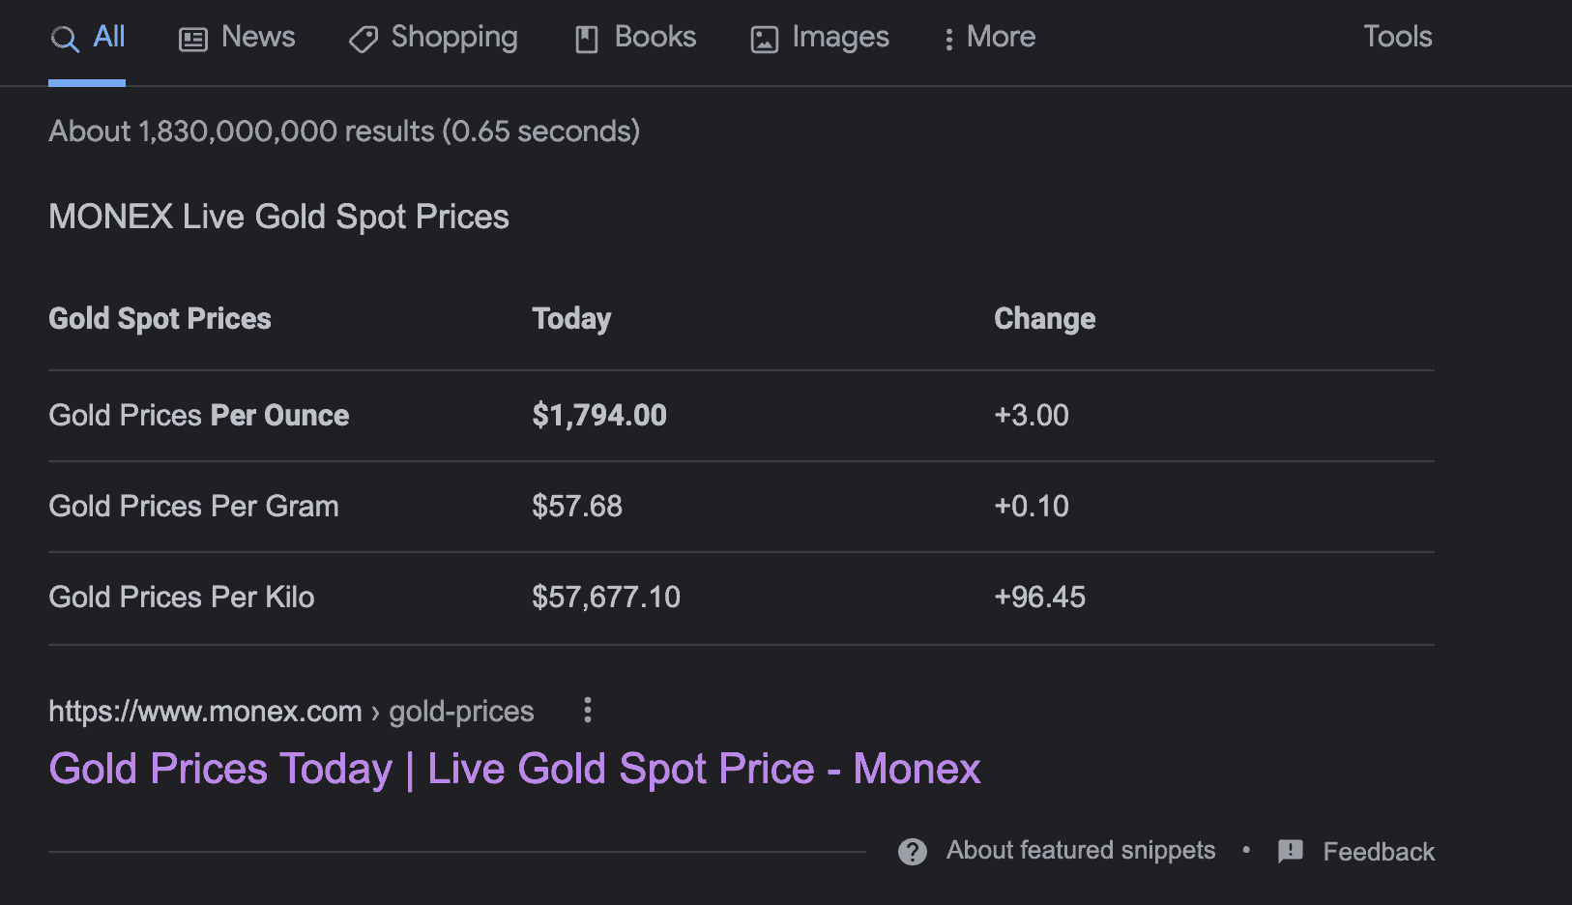
Task: Click the Shopping tag icon
Action: [x=364, y=40]
